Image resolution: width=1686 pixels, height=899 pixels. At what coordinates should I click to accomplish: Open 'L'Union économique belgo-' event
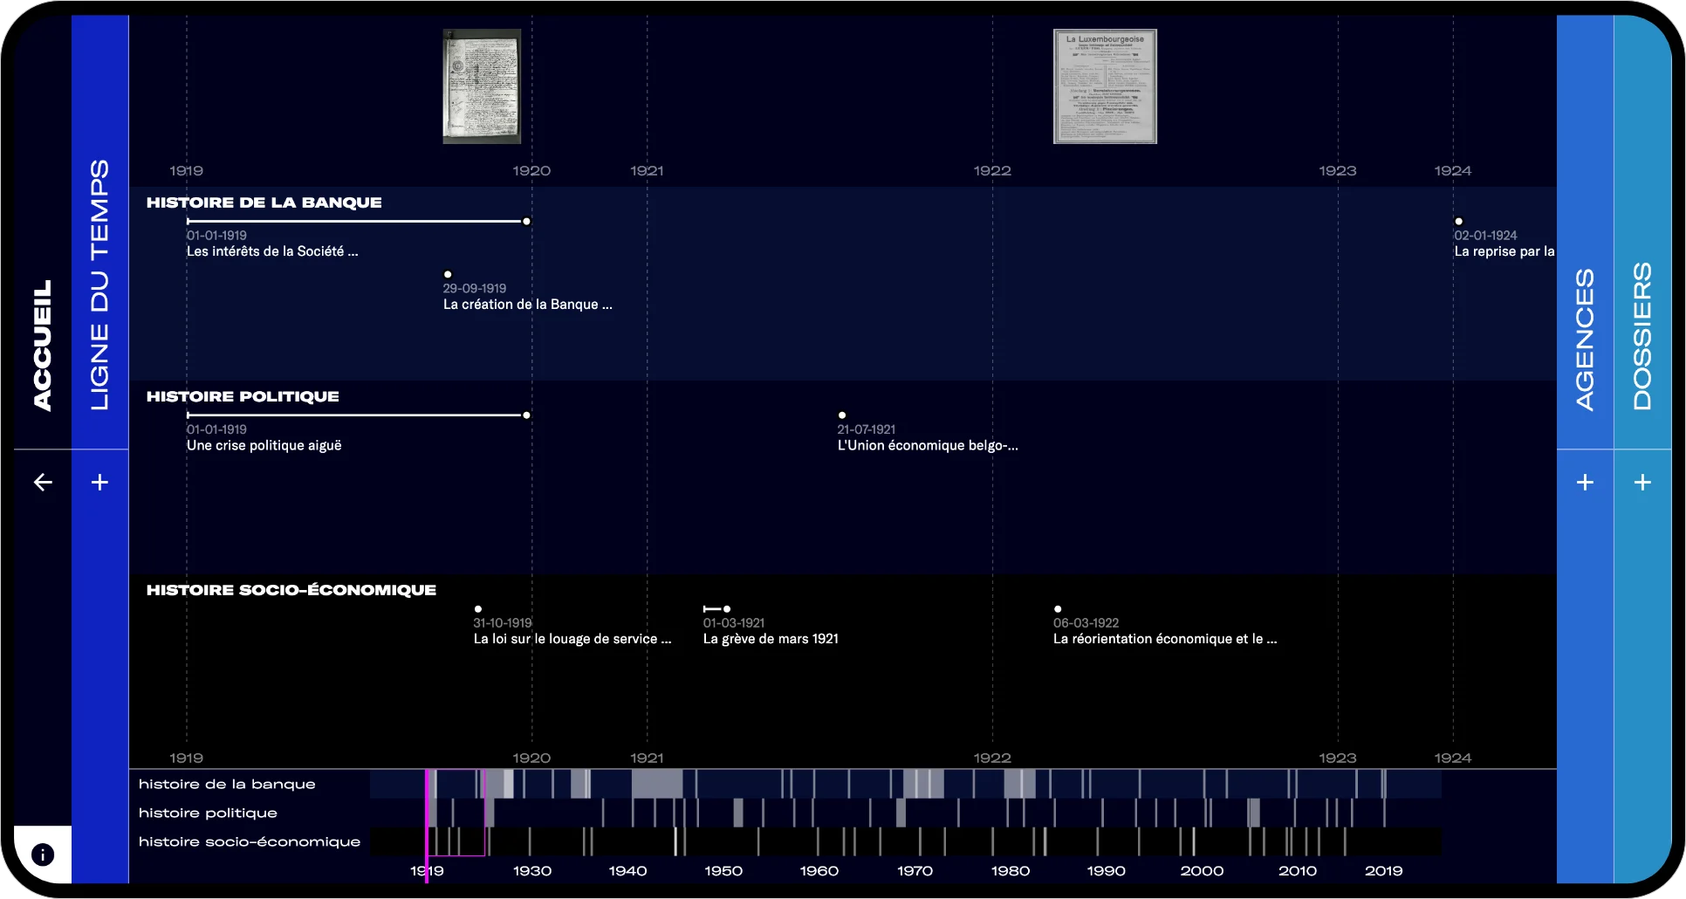click(x=927, y=445)
